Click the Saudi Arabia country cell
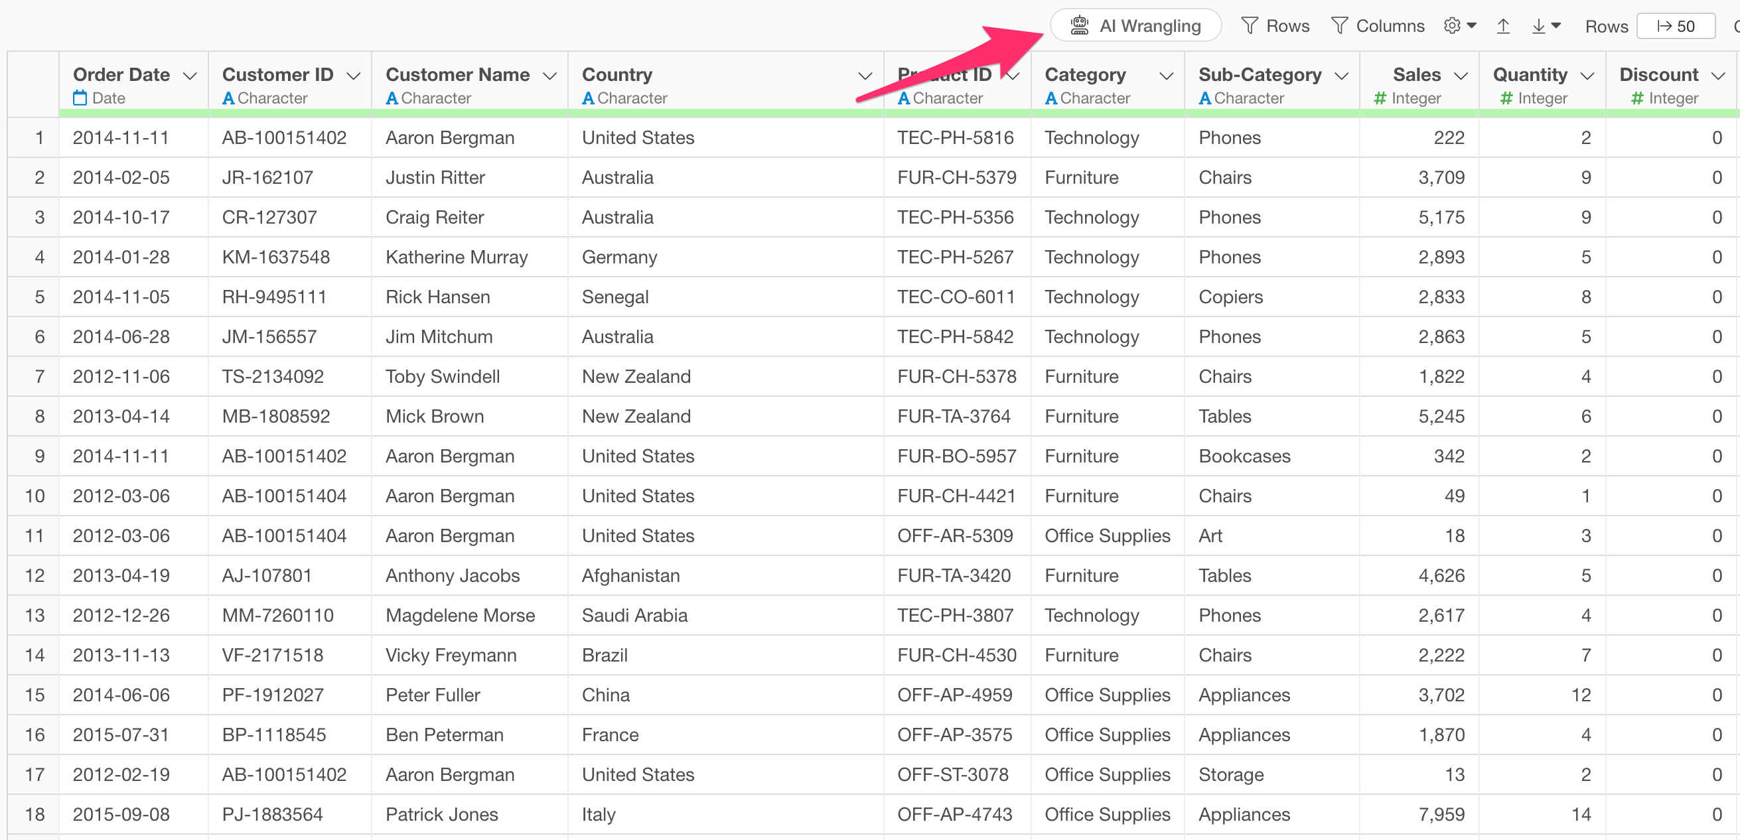 point(634,615)
